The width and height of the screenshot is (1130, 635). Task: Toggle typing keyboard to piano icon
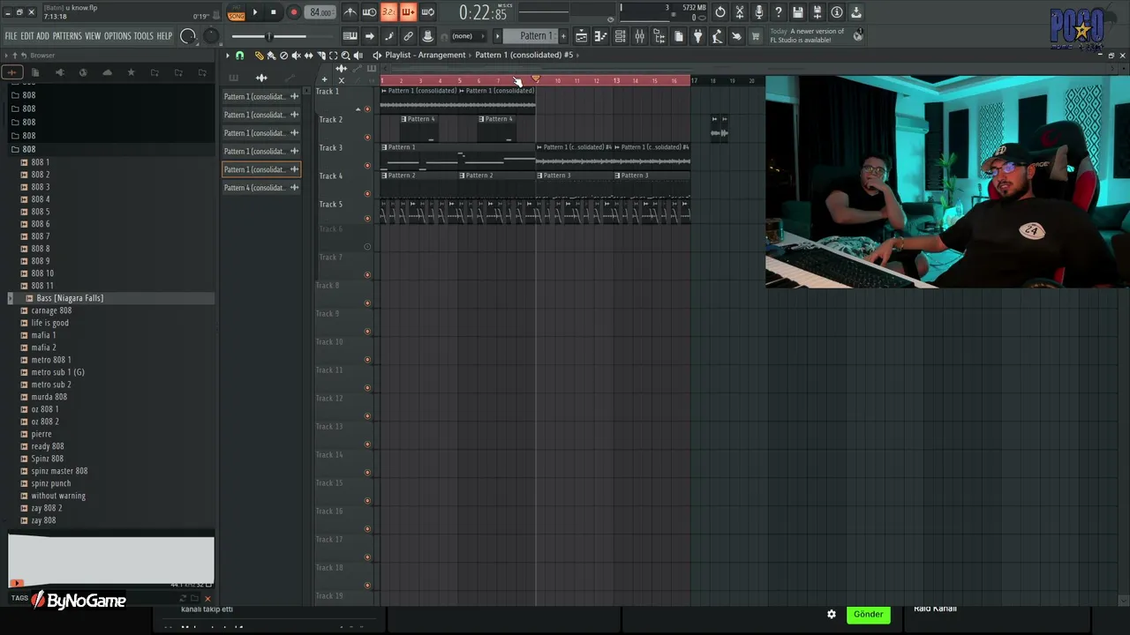350,36
